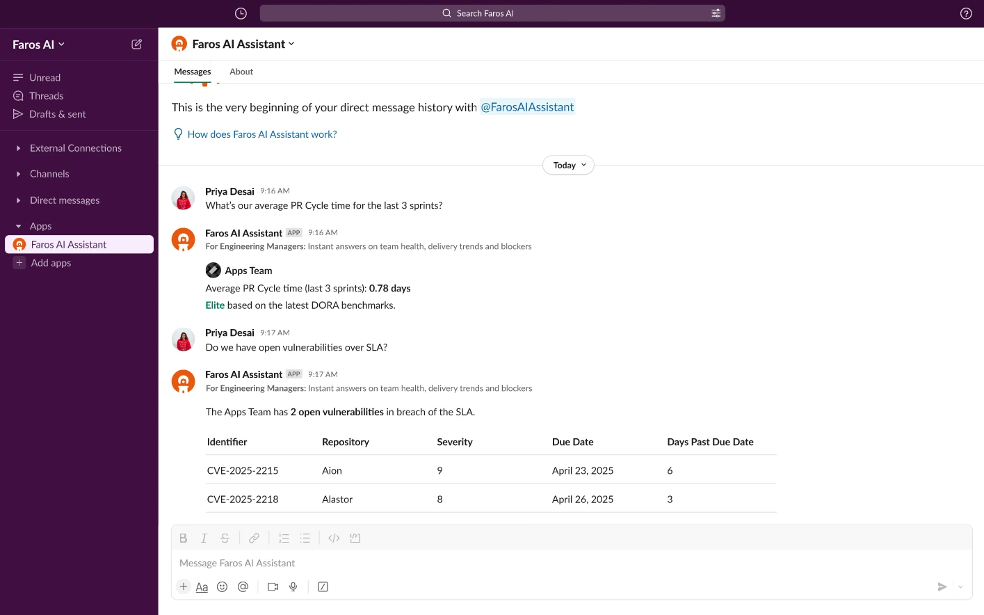The width and height of the screenshot is (984, 615).
Task: Open the Today date dropdown
Action: point(568,165)
